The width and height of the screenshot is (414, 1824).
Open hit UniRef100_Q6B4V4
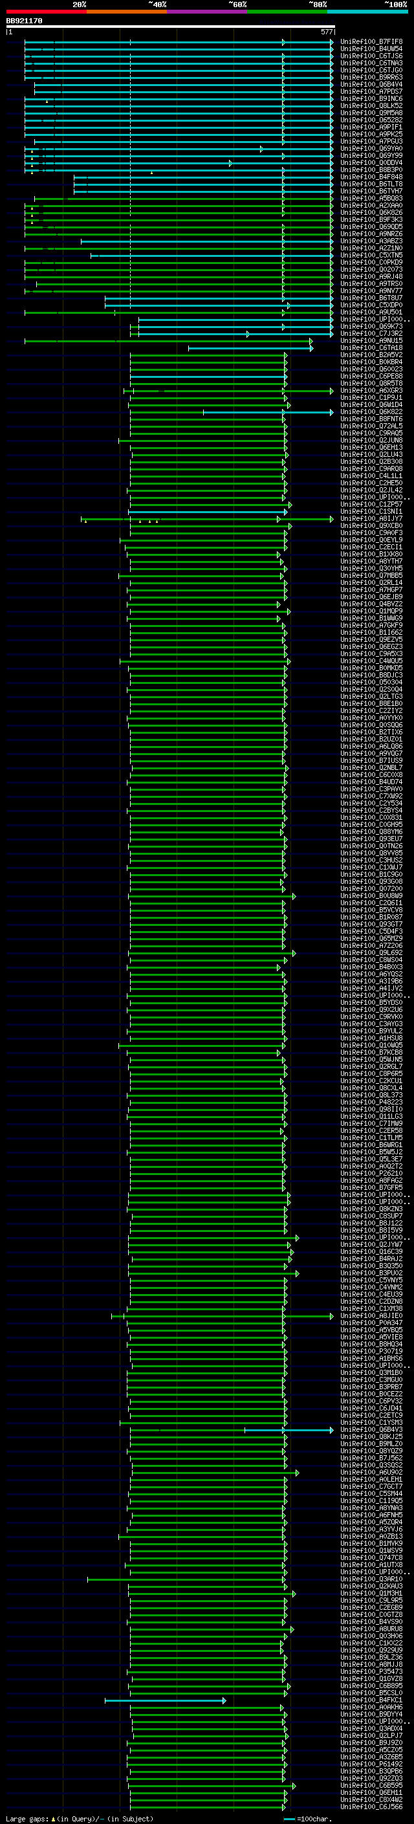(x=371, y=84)
